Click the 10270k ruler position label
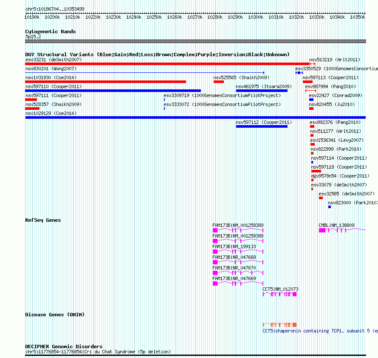 [x=195, y=17]
